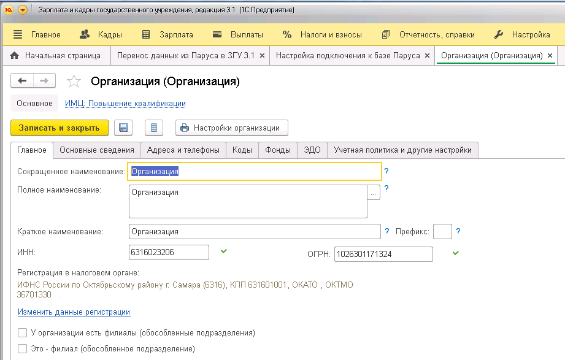Click the document list icon button

[153, 128]
